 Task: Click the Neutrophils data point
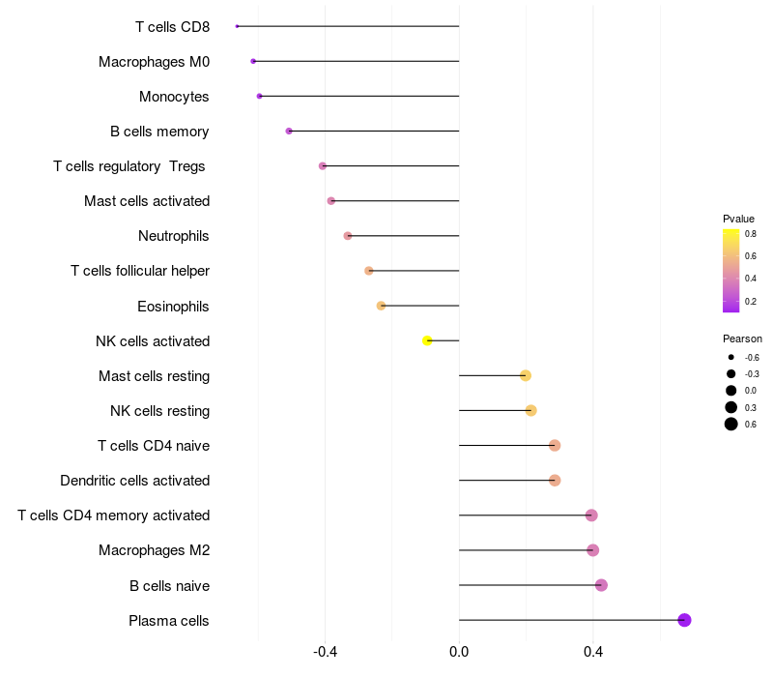click(x=348, y=236)
